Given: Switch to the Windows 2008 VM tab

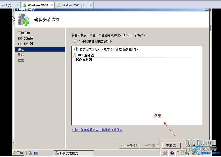Looking at the screenshot, I should click(x=38, y=5).
